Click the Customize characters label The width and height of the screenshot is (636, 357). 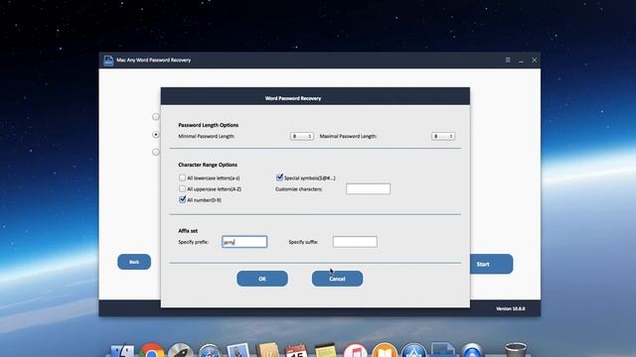point(299,189)
